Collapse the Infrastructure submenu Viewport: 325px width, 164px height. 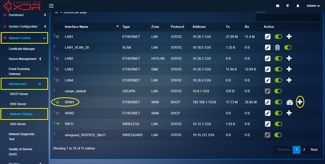click(x=24, y=84)
